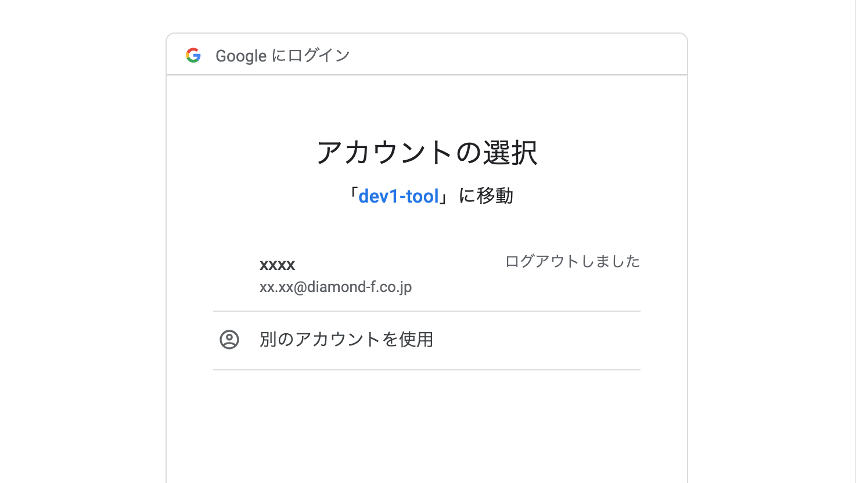
Task: Select the person icon beside 別のアカウントを使用
Action: pos(229,340)
